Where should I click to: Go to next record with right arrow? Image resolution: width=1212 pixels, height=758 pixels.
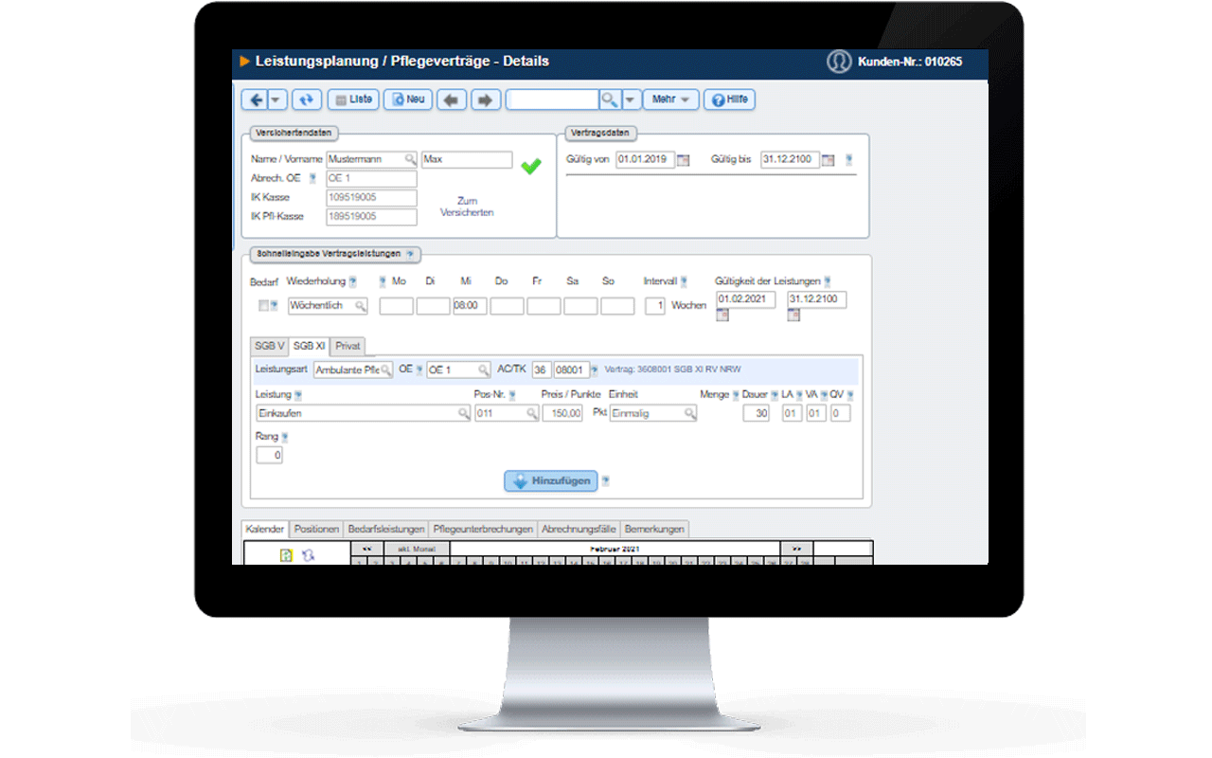(485, 99)
